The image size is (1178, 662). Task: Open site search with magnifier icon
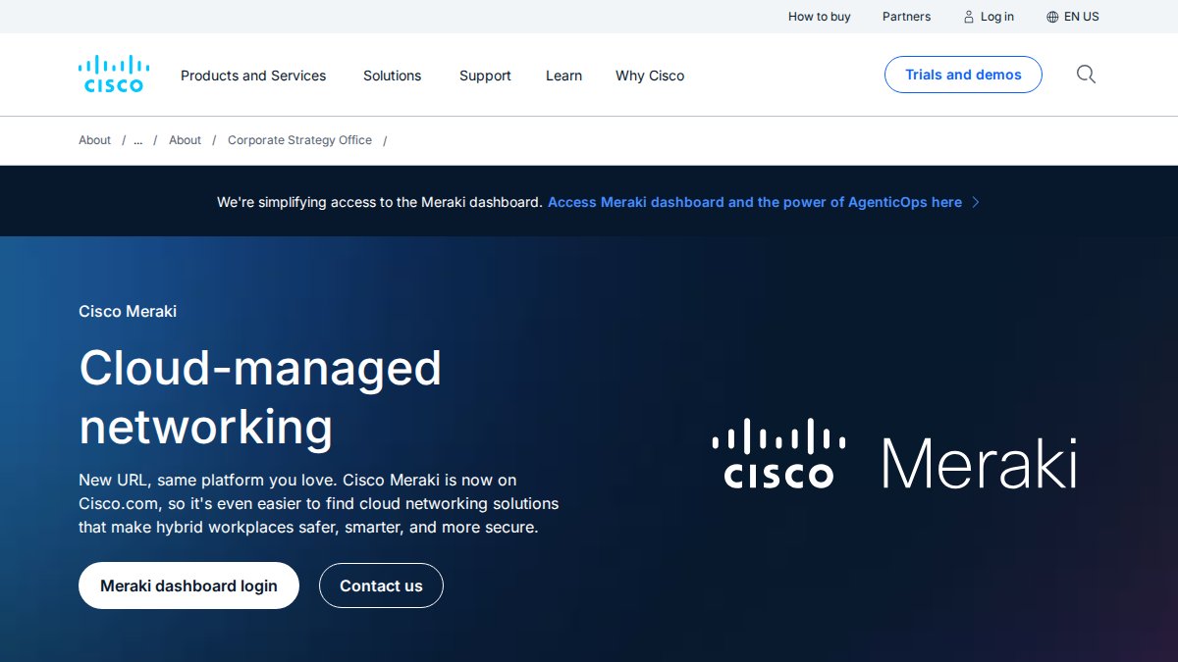(x=1086, y=75)
